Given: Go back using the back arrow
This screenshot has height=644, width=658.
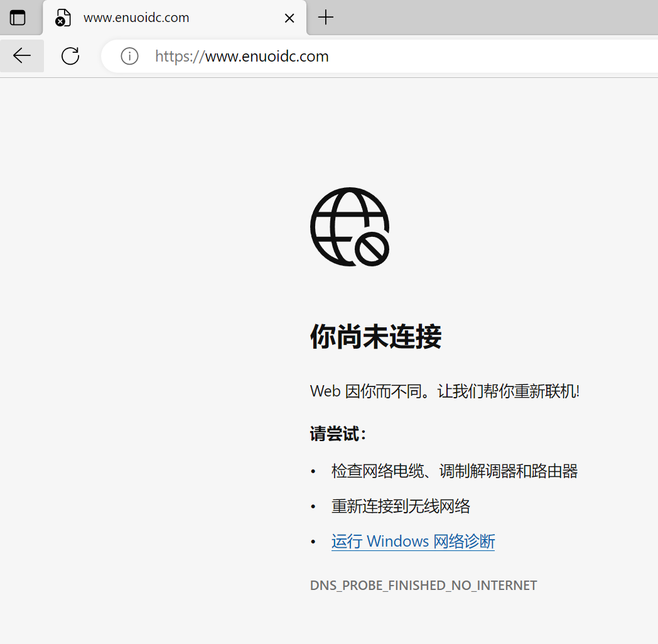Looking at the screenshot, I should pos(22,56).
